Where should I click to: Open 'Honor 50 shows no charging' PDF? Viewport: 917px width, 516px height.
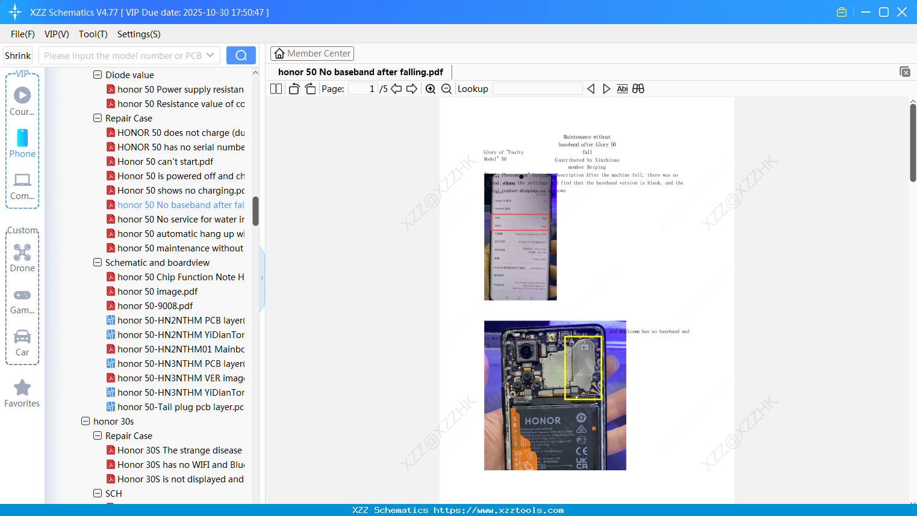coord(175,191)
